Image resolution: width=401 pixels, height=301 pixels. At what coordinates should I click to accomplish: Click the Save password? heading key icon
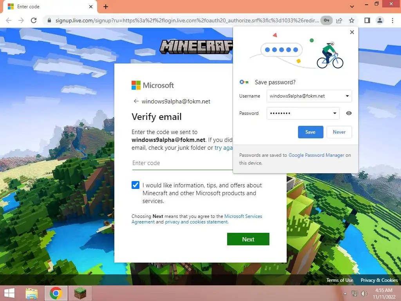click(x=244, y=82)
